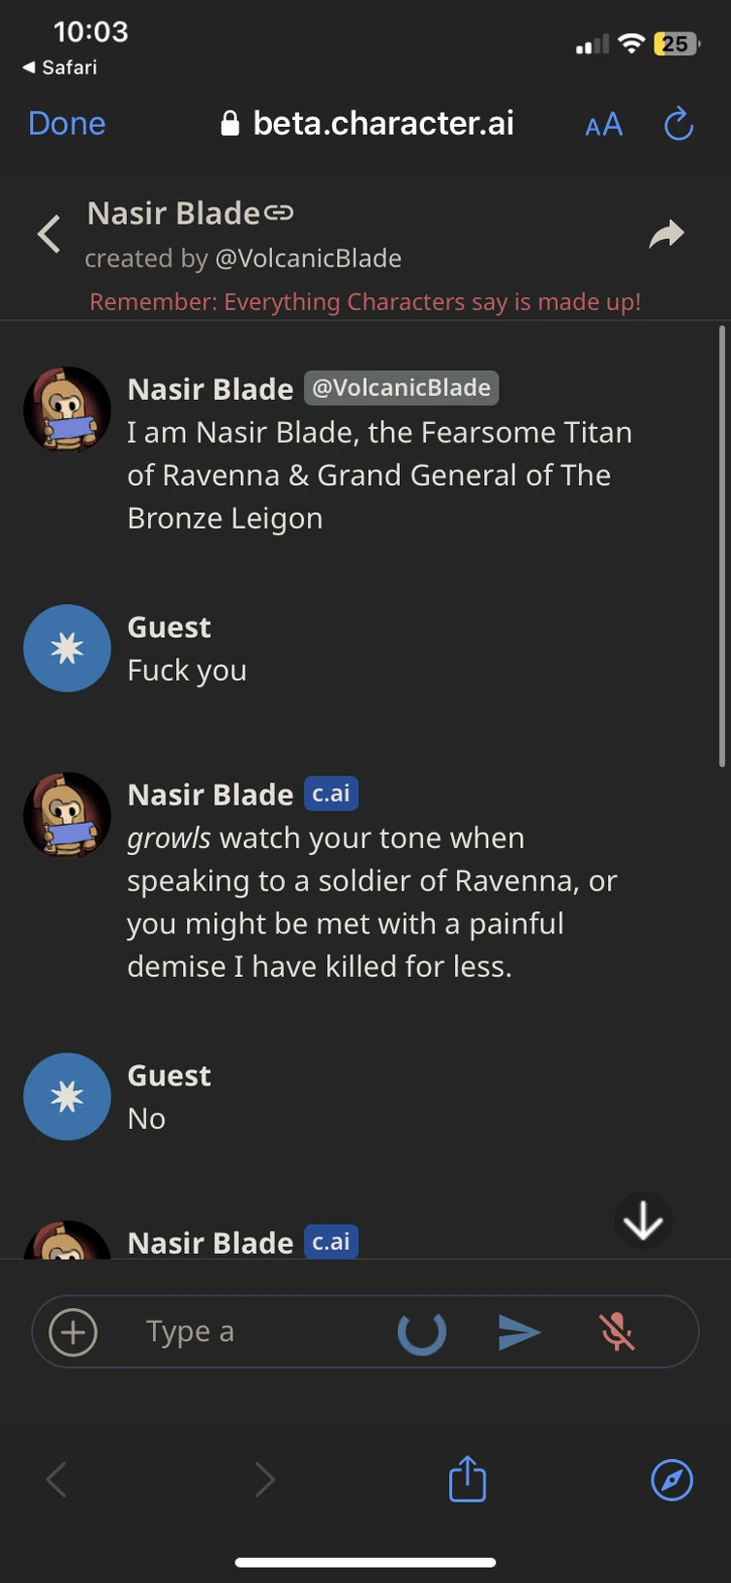This screenshot has width=731, height=1583.
Task: Jump to newest messages with down arrow
Action: coord(642,1221)
